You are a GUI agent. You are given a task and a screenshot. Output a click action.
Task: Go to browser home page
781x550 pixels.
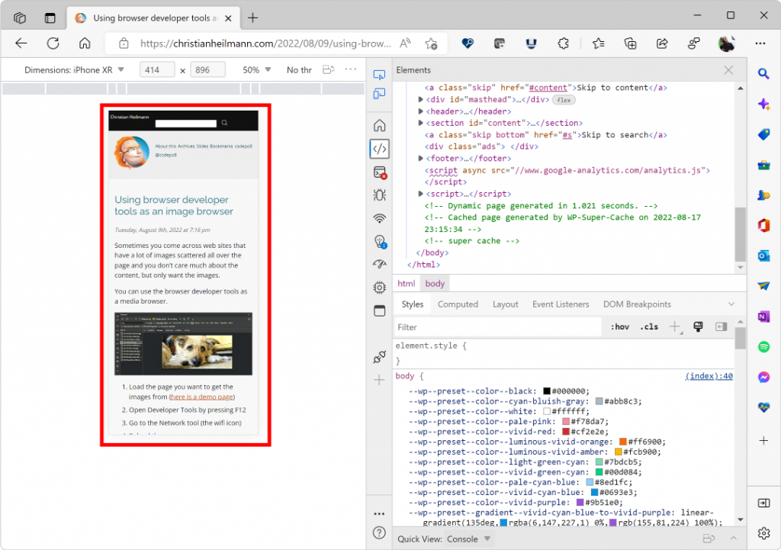click(x=85, y=43)
